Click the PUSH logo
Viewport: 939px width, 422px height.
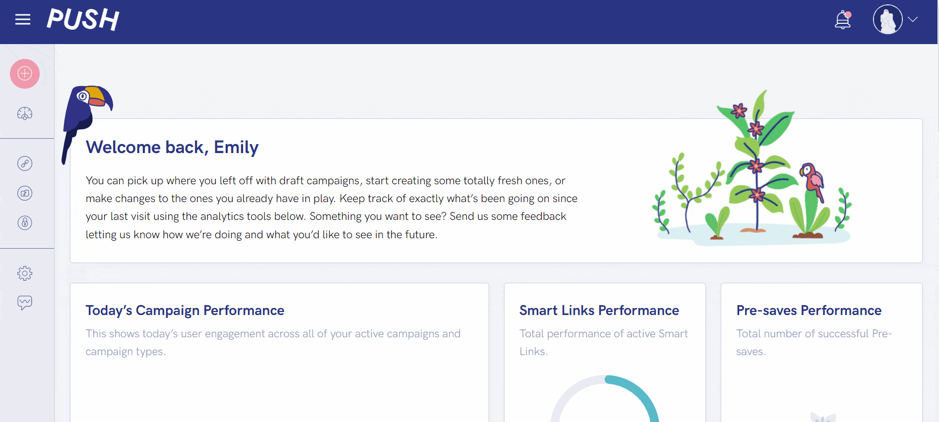pos(83,19)
